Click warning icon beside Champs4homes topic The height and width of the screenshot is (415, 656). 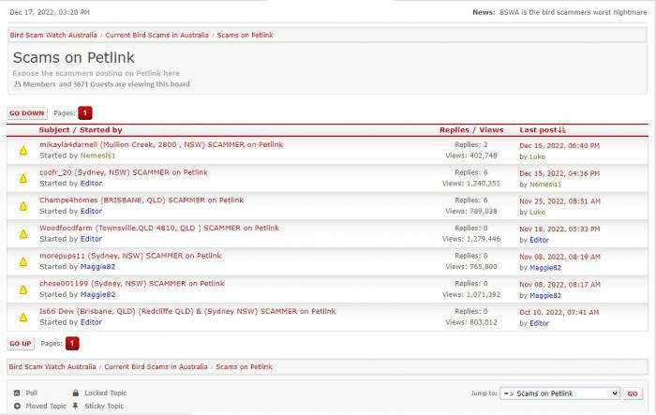click(x=23, y=205)
